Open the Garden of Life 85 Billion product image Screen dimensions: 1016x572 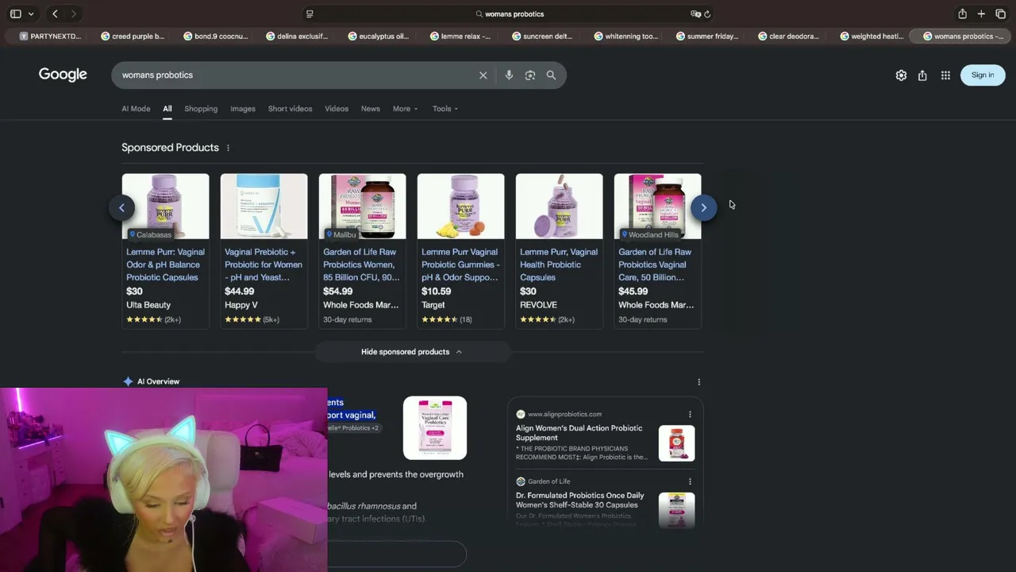pos(362,207)
